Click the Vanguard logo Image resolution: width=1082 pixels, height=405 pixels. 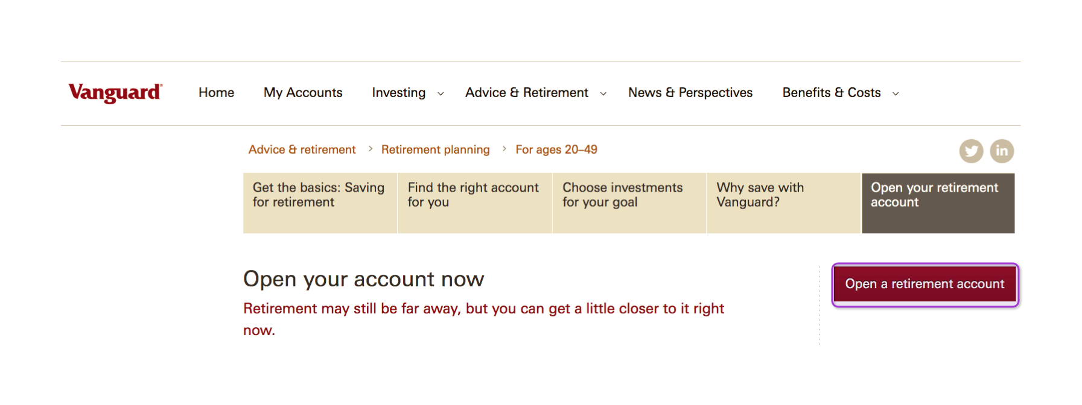pos(116,92)
